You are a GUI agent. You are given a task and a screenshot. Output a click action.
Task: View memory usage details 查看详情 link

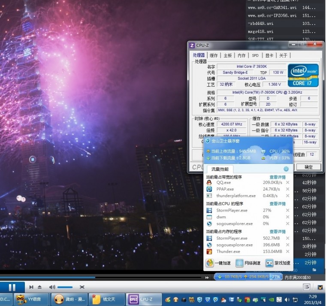pos(278,231)
